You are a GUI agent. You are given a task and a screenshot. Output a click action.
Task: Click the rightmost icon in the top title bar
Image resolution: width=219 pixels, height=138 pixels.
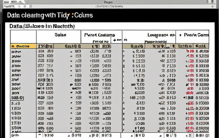point(212,2)
